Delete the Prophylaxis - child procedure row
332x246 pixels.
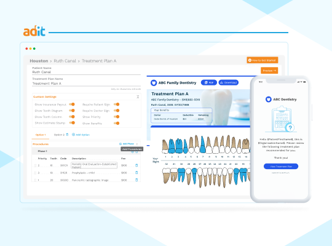[136, 173]
